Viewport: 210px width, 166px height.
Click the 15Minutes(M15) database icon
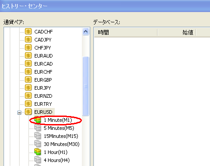(x=38, y=136)
